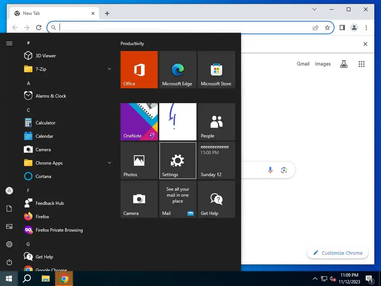Open Chrome three-dot menu

(366, 28)
